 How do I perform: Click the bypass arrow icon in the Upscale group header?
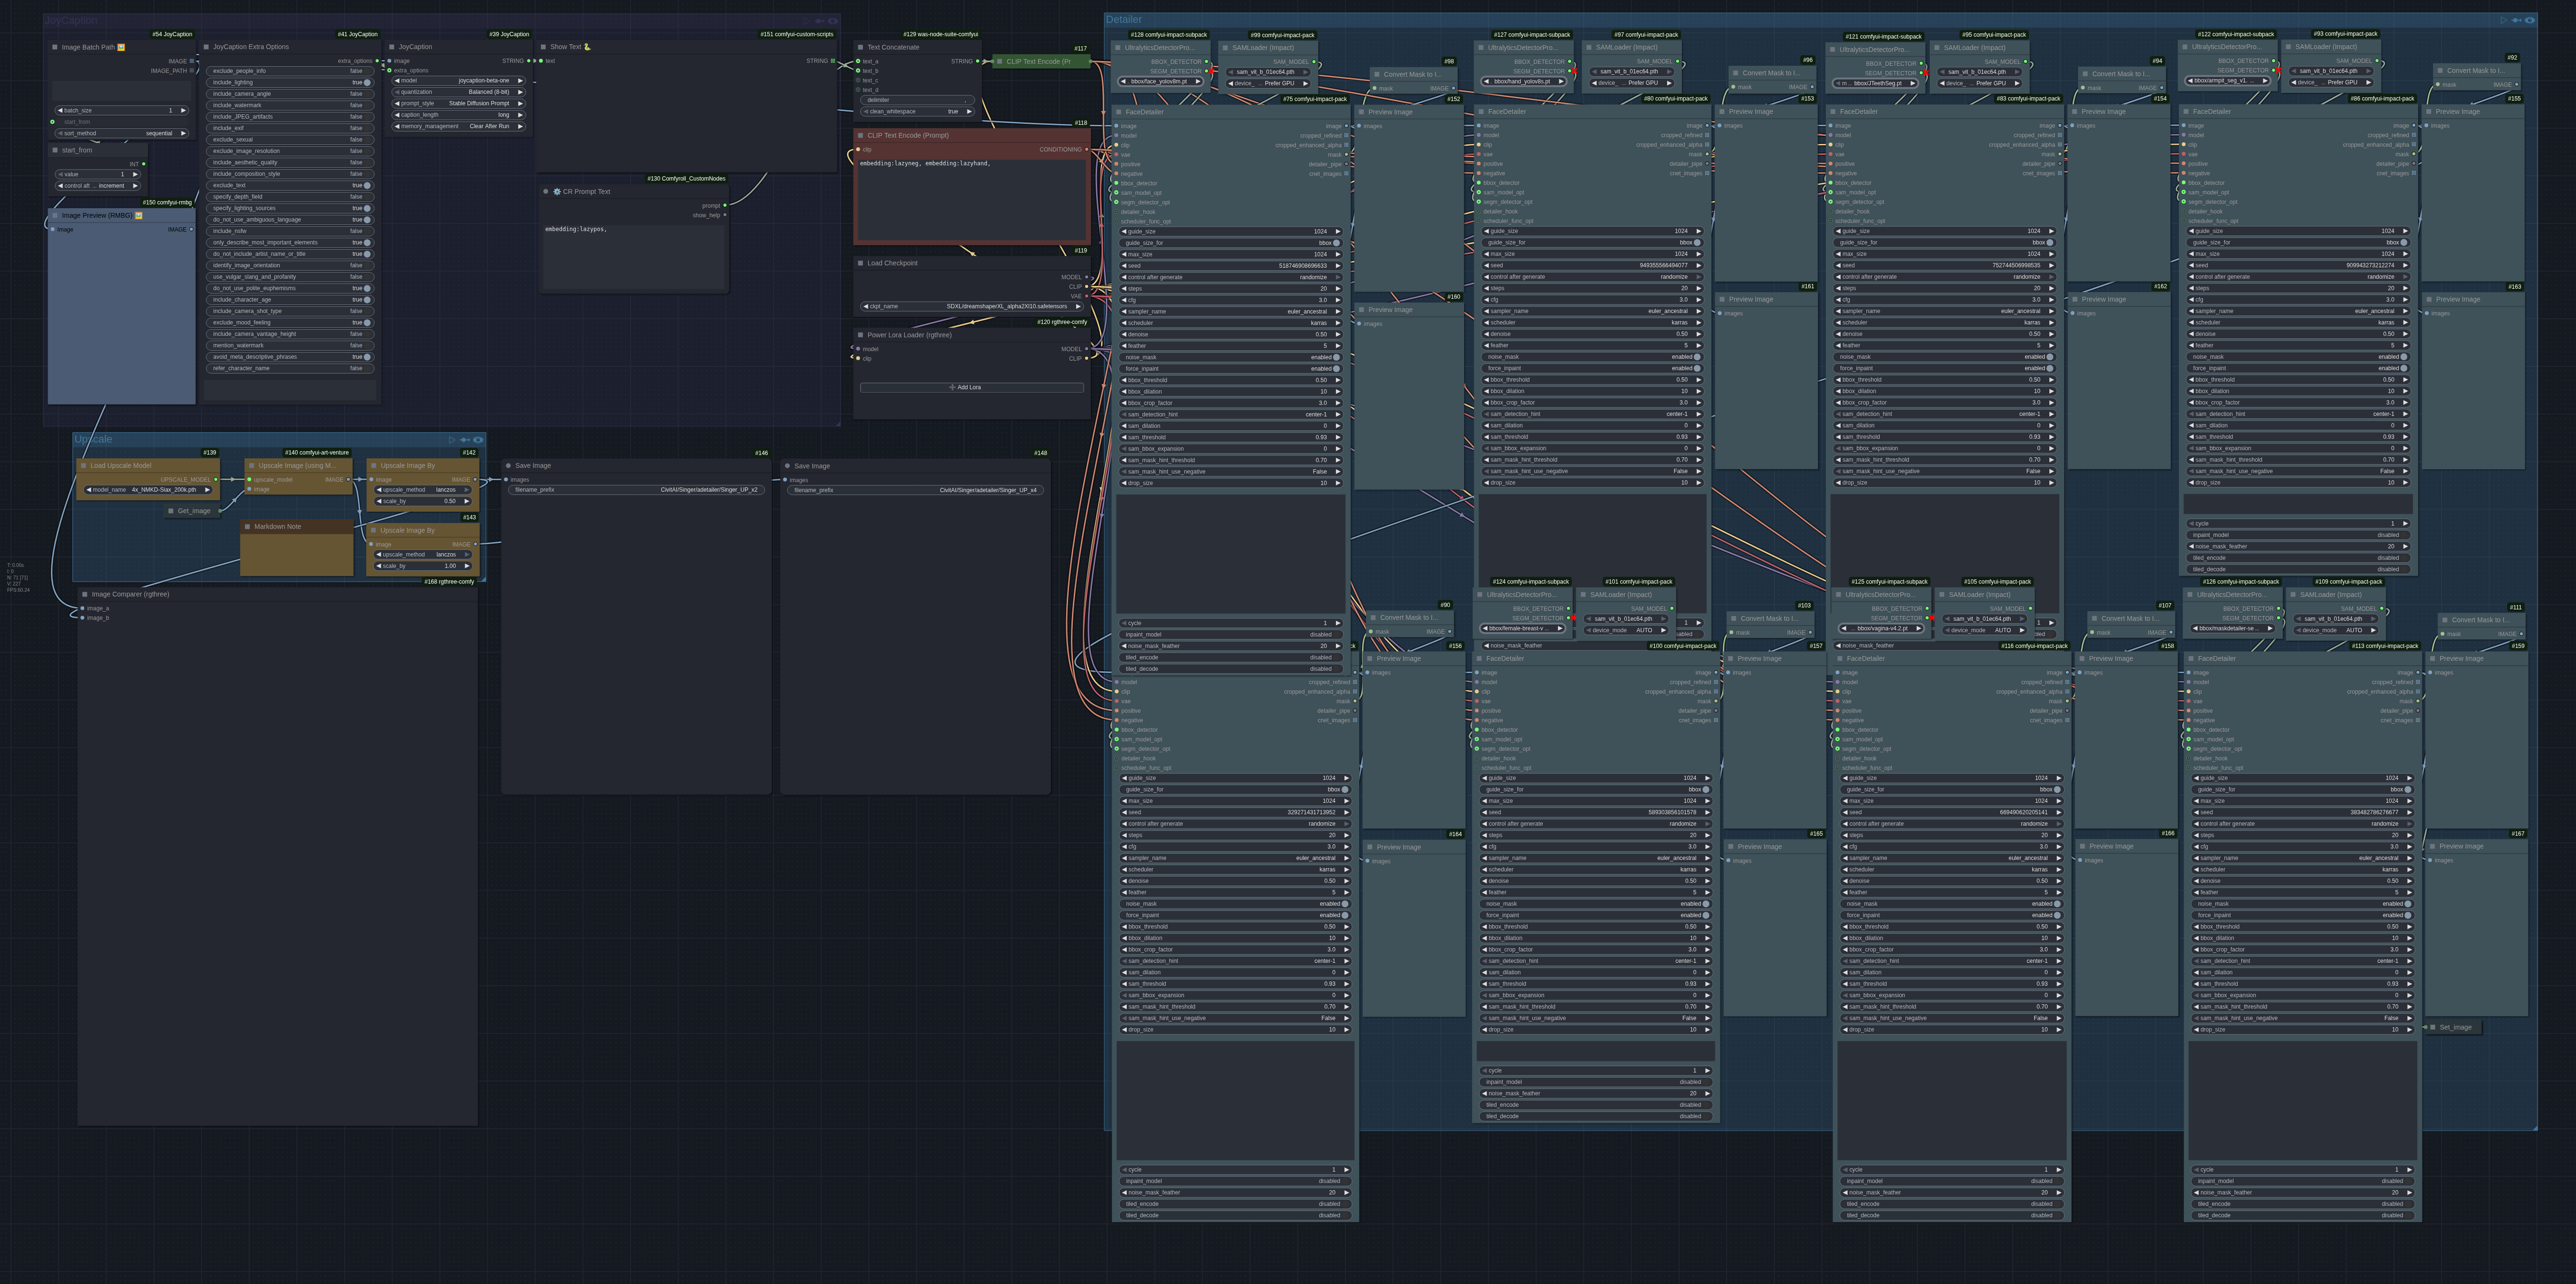(x=465, y=440)
